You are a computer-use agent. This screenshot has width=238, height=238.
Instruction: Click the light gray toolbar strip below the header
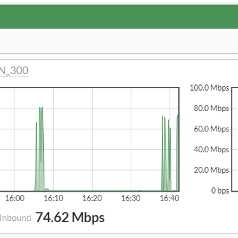(119, 41)
